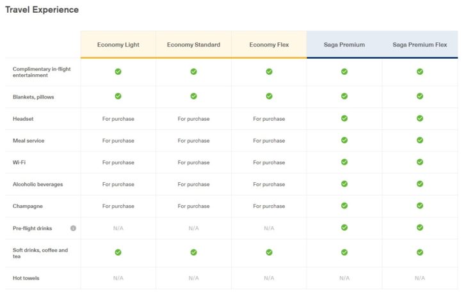
Task: Click the Saga Premium Flex checkmark for Alcoholic beverages
Action: [x=420, y=183]
